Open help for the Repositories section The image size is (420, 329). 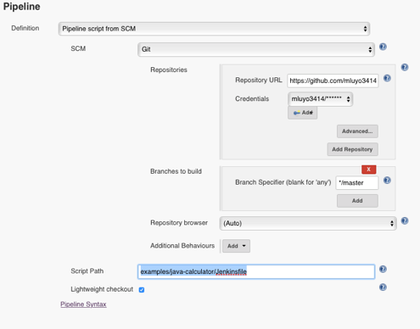click(405, 67)
